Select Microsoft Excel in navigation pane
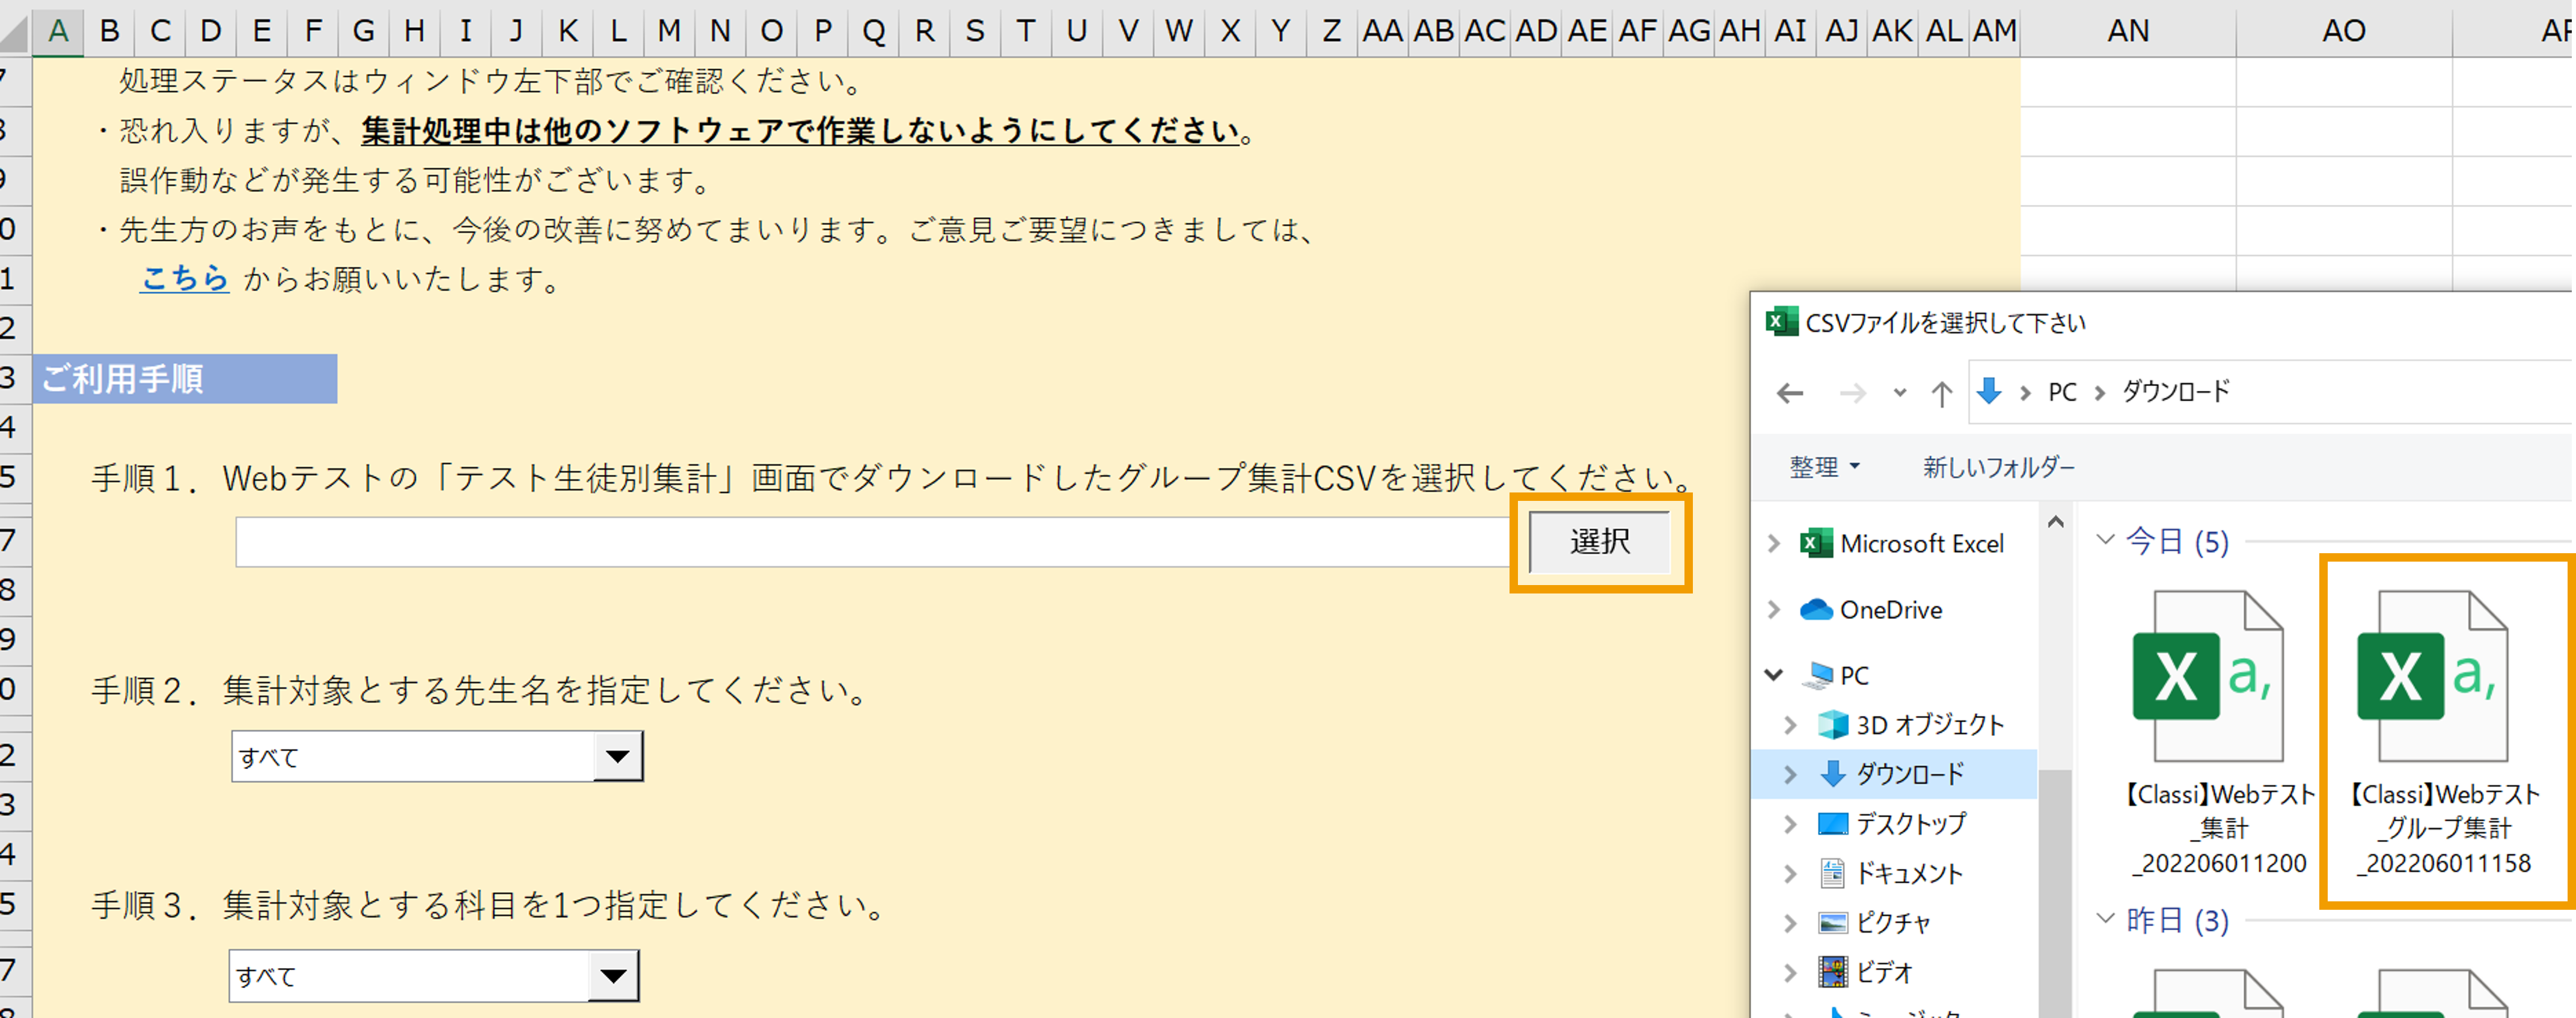This screenshot has height=1018, width=2576. pos(1902,543)
